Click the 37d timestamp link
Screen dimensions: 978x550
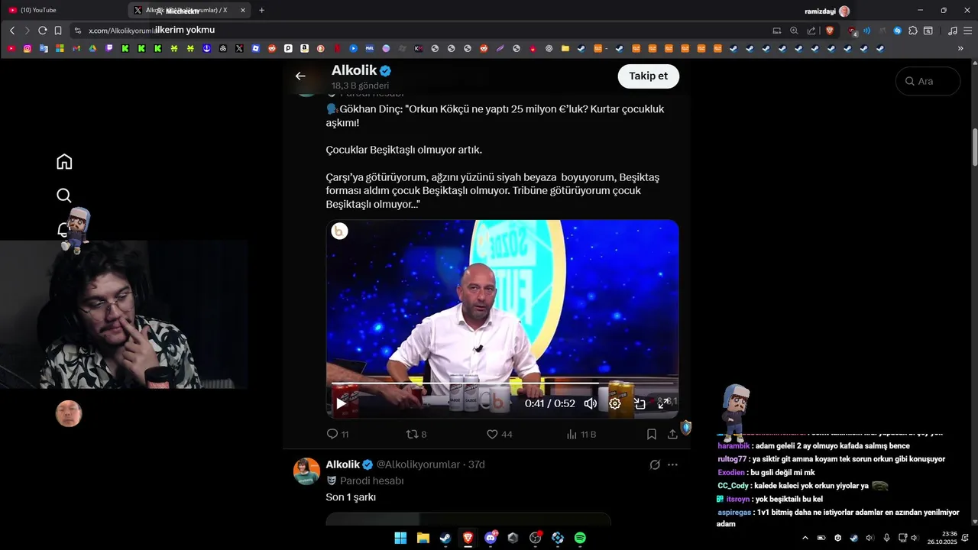(477, 464)
